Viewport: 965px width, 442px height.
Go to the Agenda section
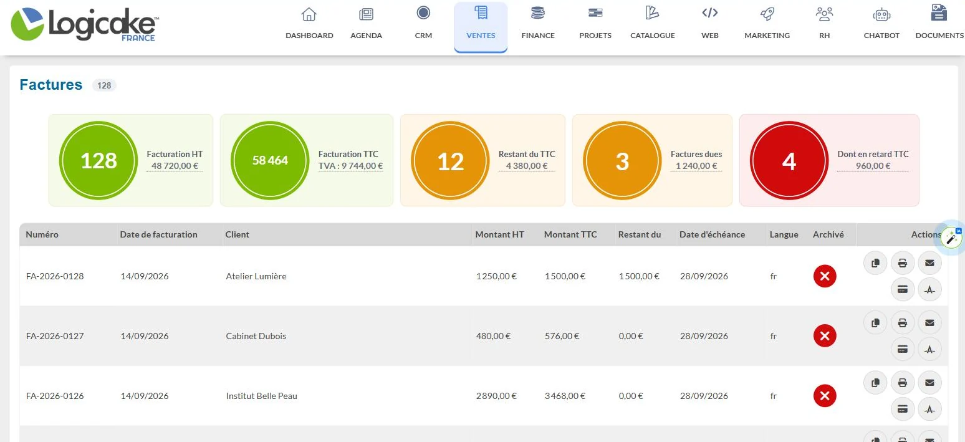pos(366,24)
